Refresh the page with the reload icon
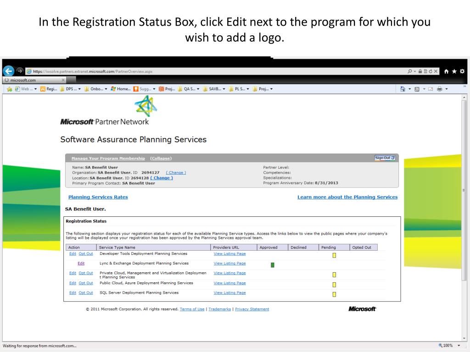The width and height of the screenshot is (470, 352). pos(431,71)
